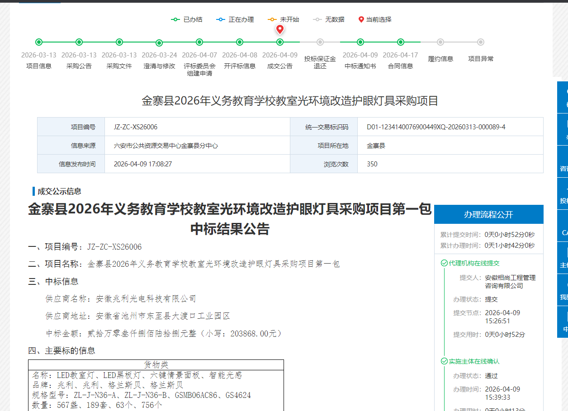The height and width of the screenshot is (411, 568).
Task: Click the orange 未开始 legend marker
Action: pos(272,19)
